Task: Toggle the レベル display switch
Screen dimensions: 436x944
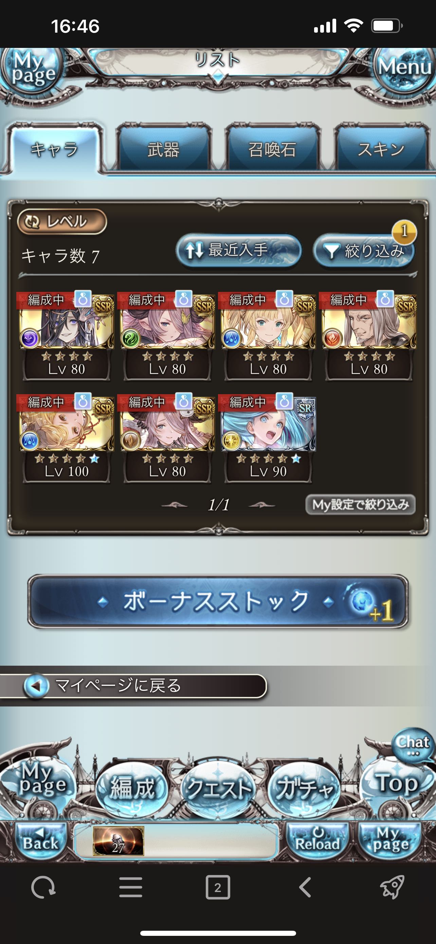Action: click(x=62, y=221)
